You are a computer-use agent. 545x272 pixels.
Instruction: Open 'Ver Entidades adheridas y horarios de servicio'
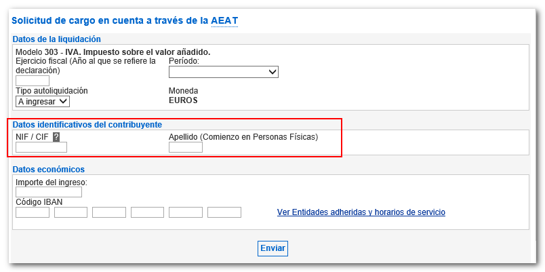coord(361,212)
